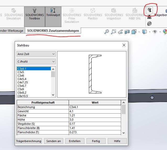Click the Trägerberechnung button

coord(29,141)
